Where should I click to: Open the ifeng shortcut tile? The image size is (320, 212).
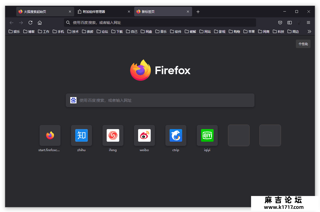coord(113,135)
